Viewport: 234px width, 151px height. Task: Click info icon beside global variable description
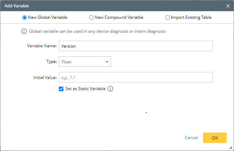click(24, 31)
